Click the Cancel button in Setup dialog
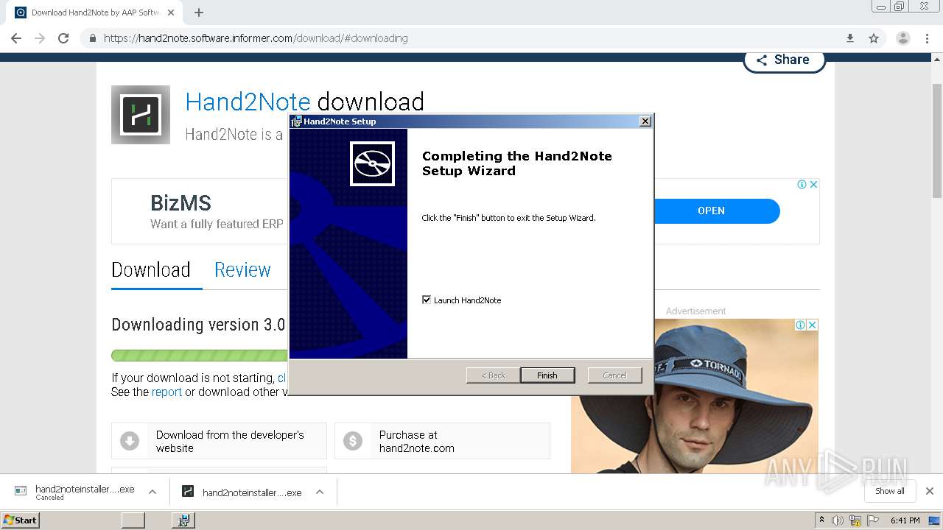 (614, 375)
